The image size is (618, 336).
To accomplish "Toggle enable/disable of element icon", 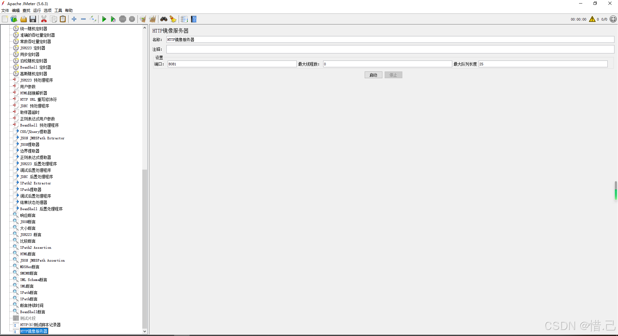I will coord(93,19).
